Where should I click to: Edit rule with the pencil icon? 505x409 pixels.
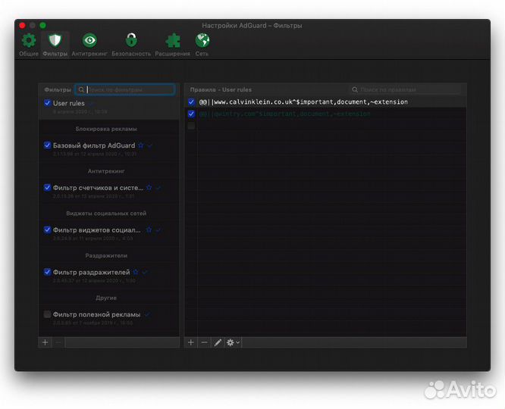click(218, 342)
